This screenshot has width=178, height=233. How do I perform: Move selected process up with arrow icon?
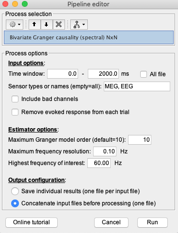point(34,24)
